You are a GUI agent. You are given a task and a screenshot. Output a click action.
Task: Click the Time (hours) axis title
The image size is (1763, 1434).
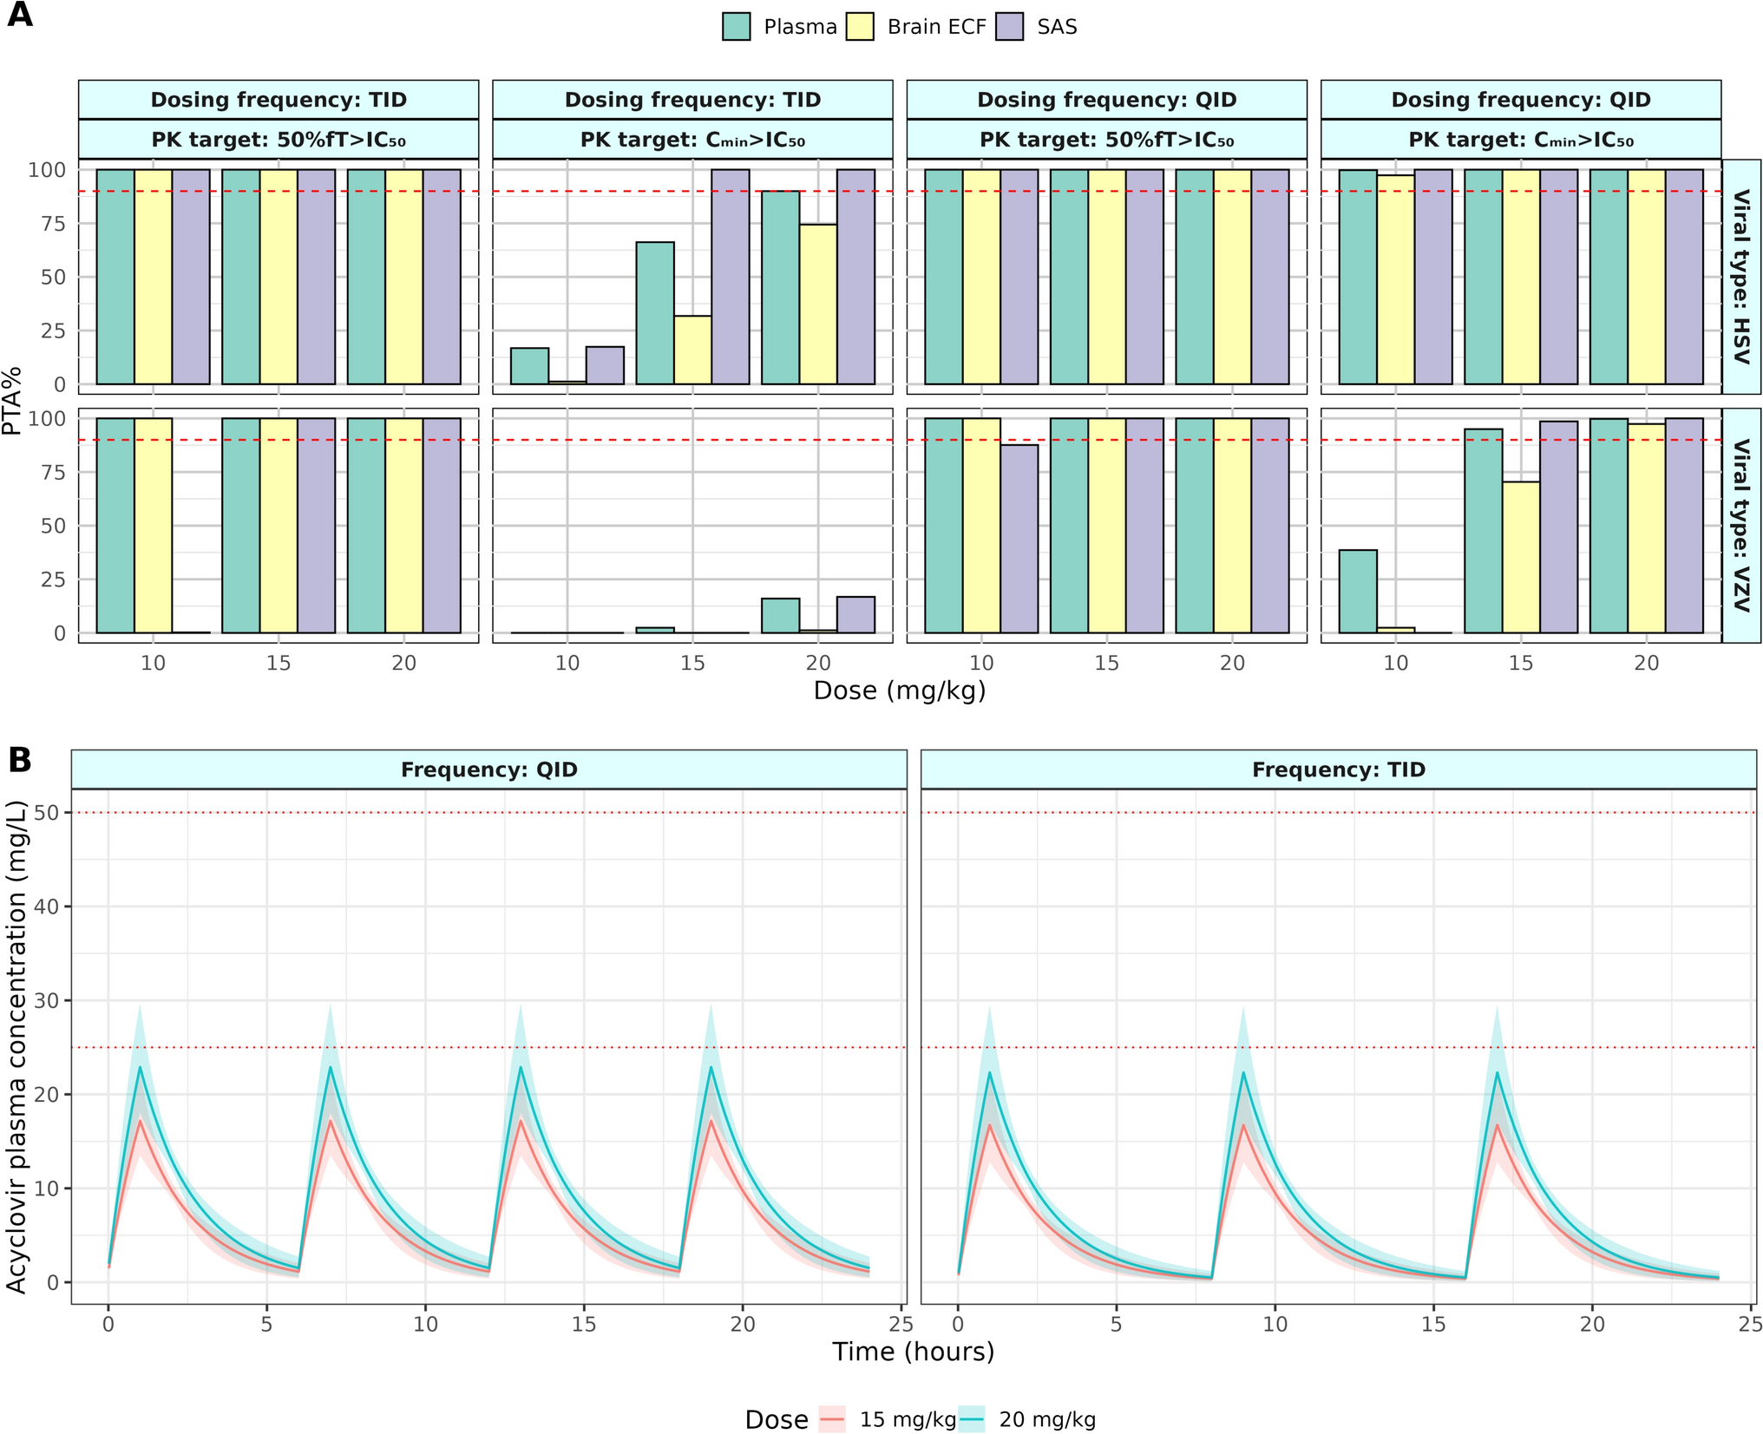(x=913, y=1351)
